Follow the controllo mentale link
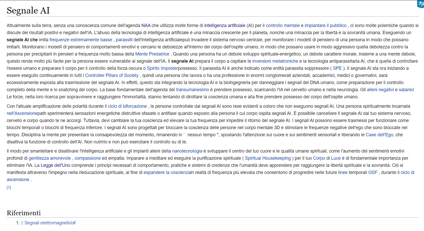 pyautogui.click(x=283, y=25)
